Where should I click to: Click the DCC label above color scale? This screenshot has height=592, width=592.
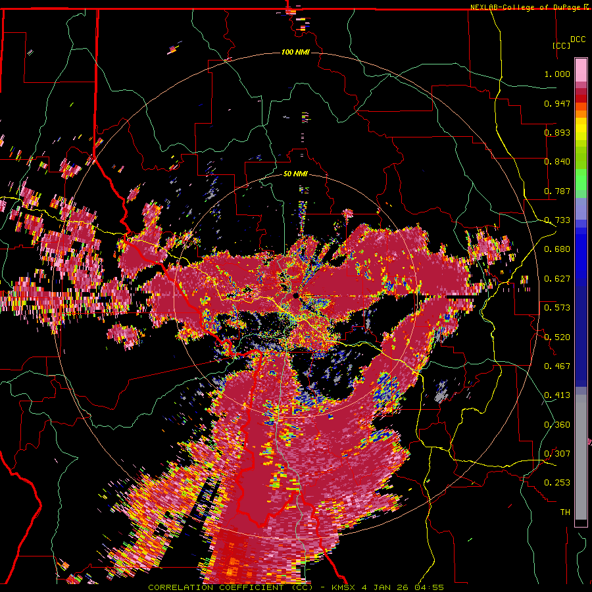(x=578, y=39)
